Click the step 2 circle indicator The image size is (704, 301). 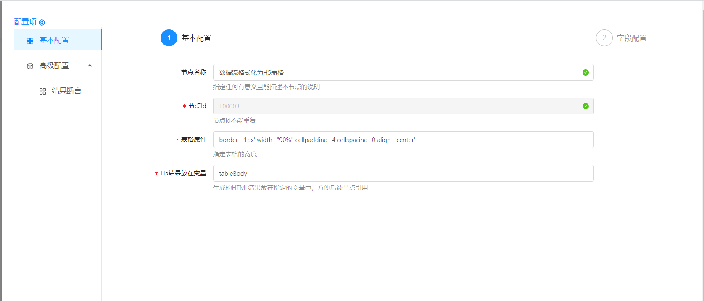tap(604, 38)
